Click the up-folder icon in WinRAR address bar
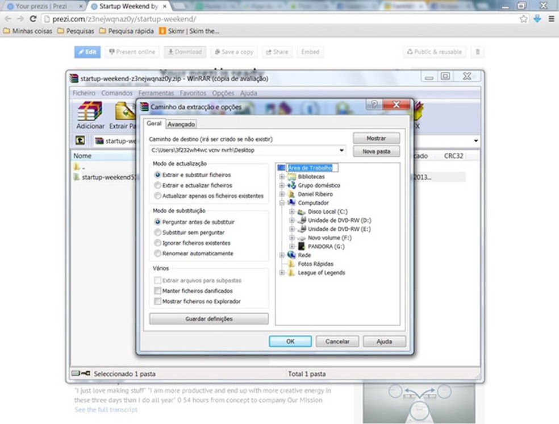The width and height of the screenshot is (559, 424). 80,140
